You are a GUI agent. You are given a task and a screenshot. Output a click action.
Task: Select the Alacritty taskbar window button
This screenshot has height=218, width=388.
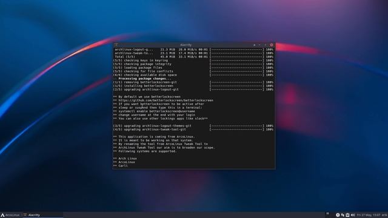pos(43,215)
